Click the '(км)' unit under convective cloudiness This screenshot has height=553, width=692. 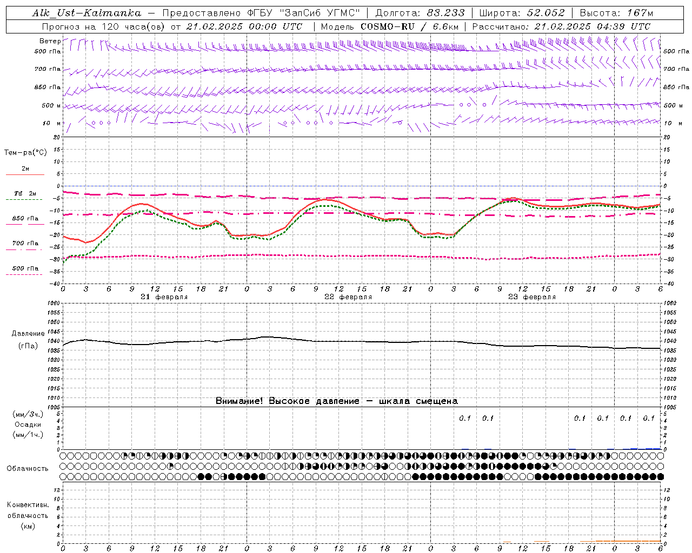(28, 526)
